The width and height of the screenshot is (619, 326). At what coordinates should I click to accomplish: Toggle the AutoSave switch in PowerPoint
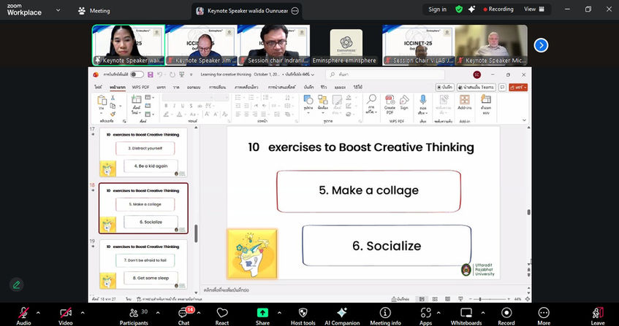(x=137, y=74)
